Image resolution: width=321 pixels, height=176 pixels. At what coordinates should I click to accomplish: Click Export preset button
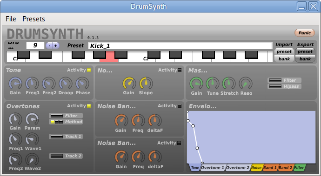coord(305,52)
